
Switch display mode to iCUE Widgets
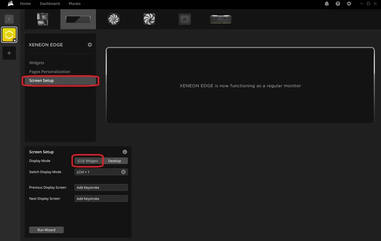pos(88,161)
